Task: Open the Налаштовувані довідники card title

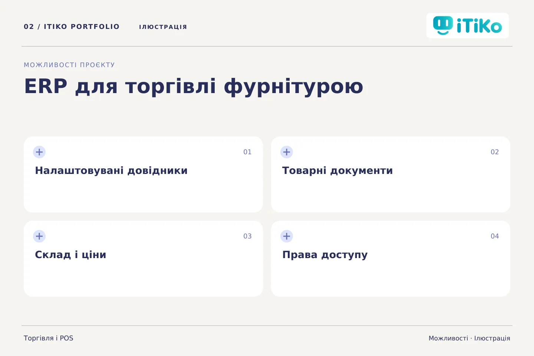Action: point(111,171)
